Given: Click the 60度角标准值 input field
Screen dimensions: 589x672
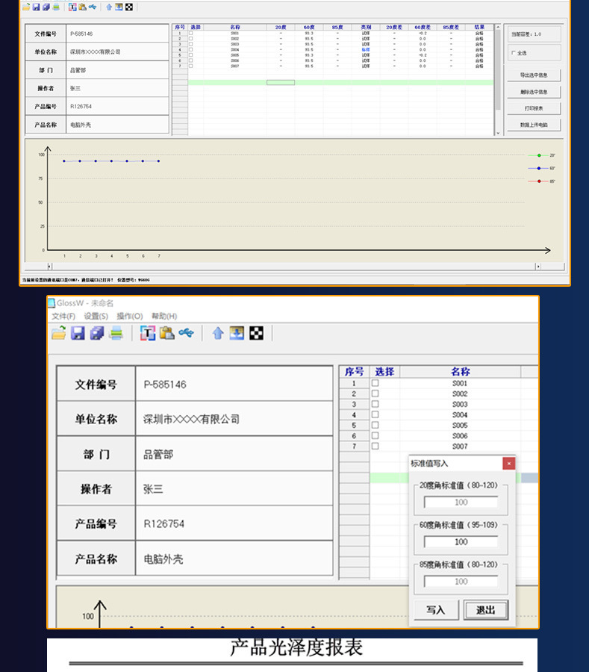Looking at the screenshot, I should pos(461,542).
